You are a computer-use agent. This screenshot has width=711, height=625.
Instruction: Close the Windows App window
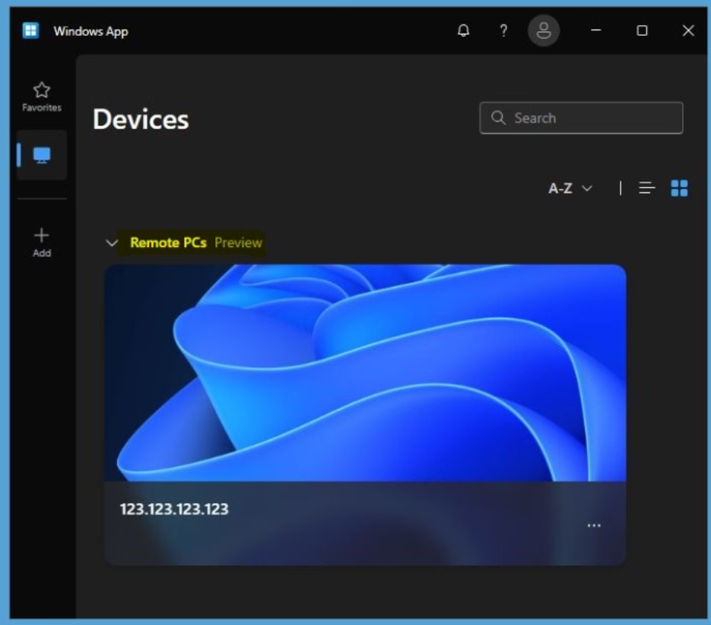click(x=688, y=30)
